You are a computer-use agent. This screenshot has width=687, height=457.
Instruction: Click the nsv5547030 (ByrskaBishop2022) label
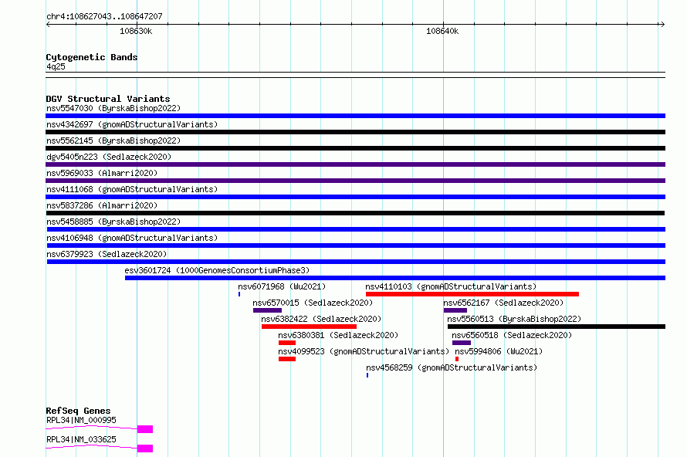(113, 108)
